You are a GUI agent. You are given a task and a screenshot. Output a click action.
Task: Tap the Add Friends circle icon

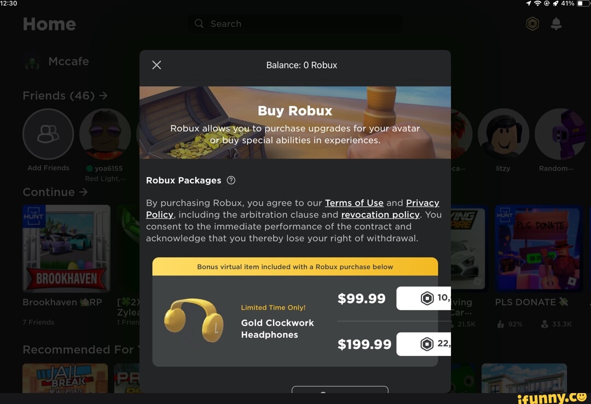pyautogui.click(x=48, y=134)
